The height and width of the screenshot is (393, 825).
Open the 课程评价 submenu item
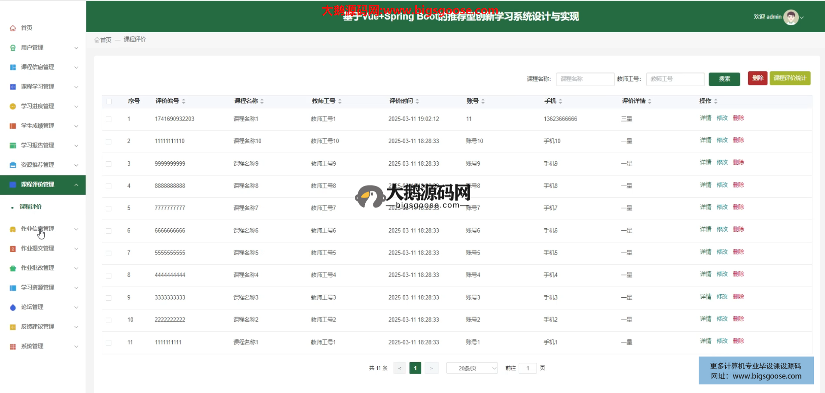coord(31,207)
